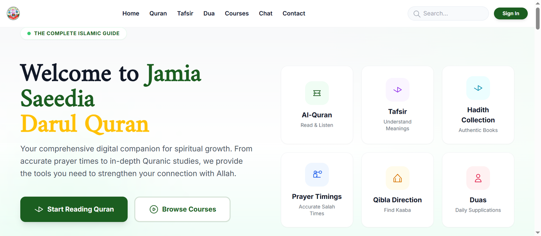
Task: Click the Qibla Direction house icon
Action: 397,178
